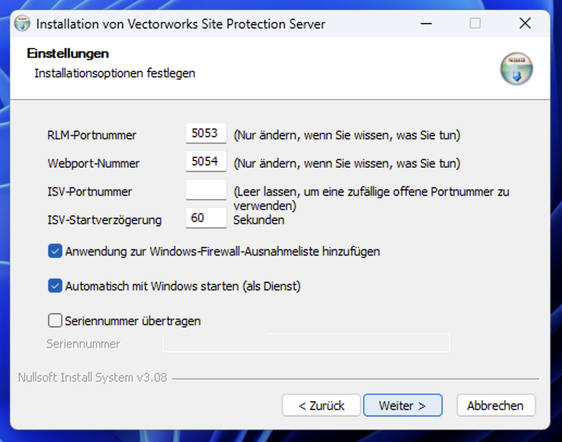
Task: Close the Vectorworks installer window
Action: tap(525, 24)
